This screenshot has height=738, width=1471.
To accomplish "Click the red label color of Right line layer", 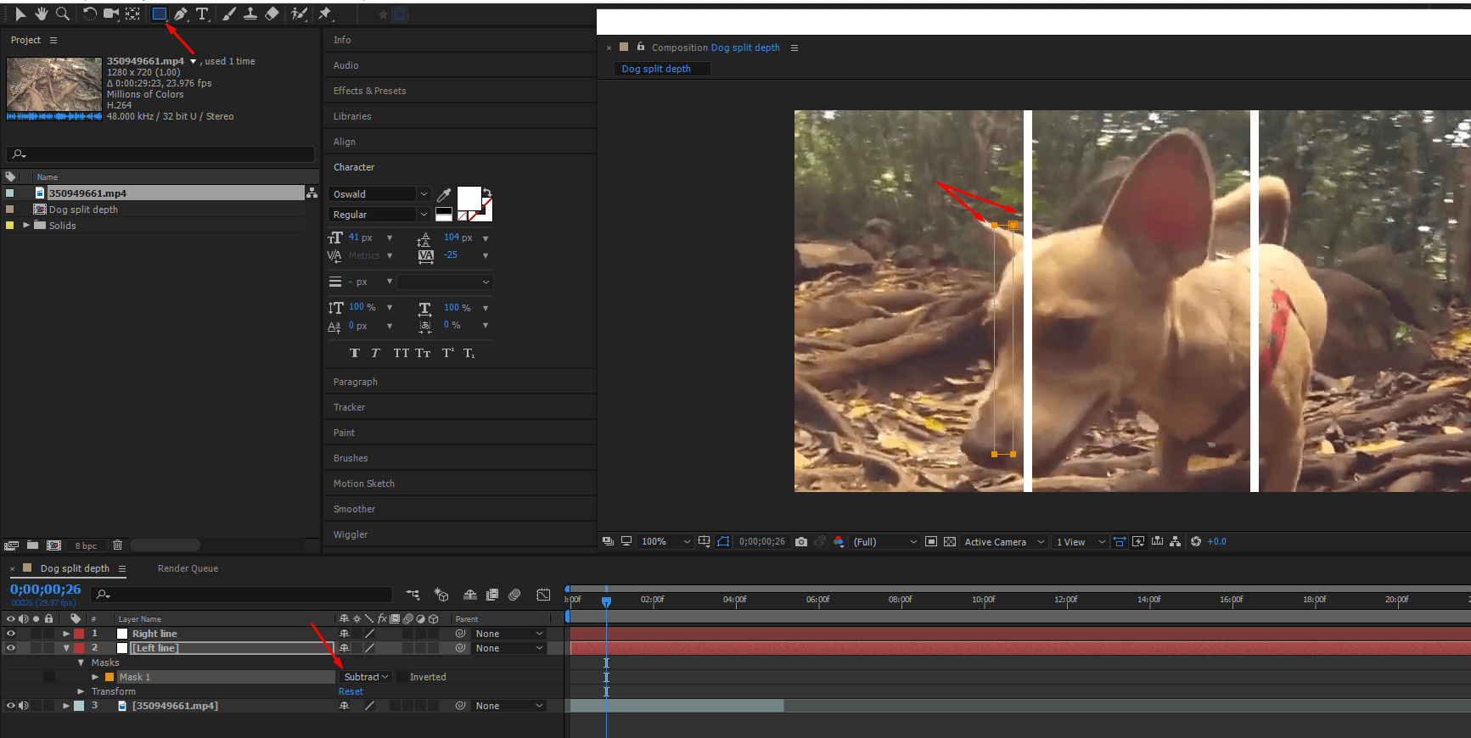I will [x=79, y=634].
